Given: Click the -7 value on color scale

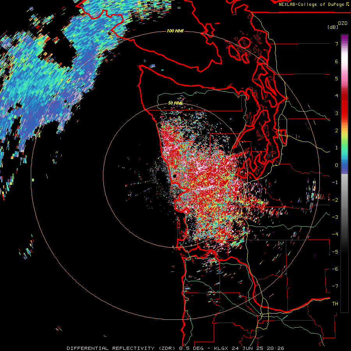Looking at the screenshot, I should pyautogui.click(x=335, y=286).
